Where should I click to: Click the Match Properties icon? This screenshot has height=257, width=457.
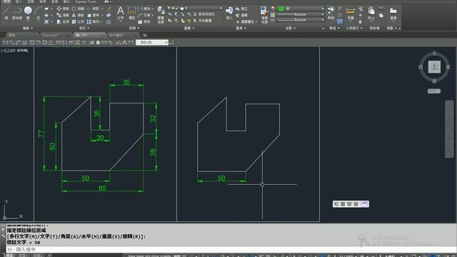[x=264, y=14]
